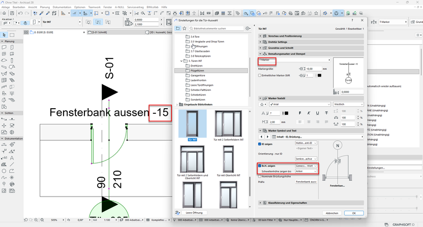Select the first door anchor geometry icon
Image resolution: width=423 pixels, height=227 pixels.
click(88, 22)
